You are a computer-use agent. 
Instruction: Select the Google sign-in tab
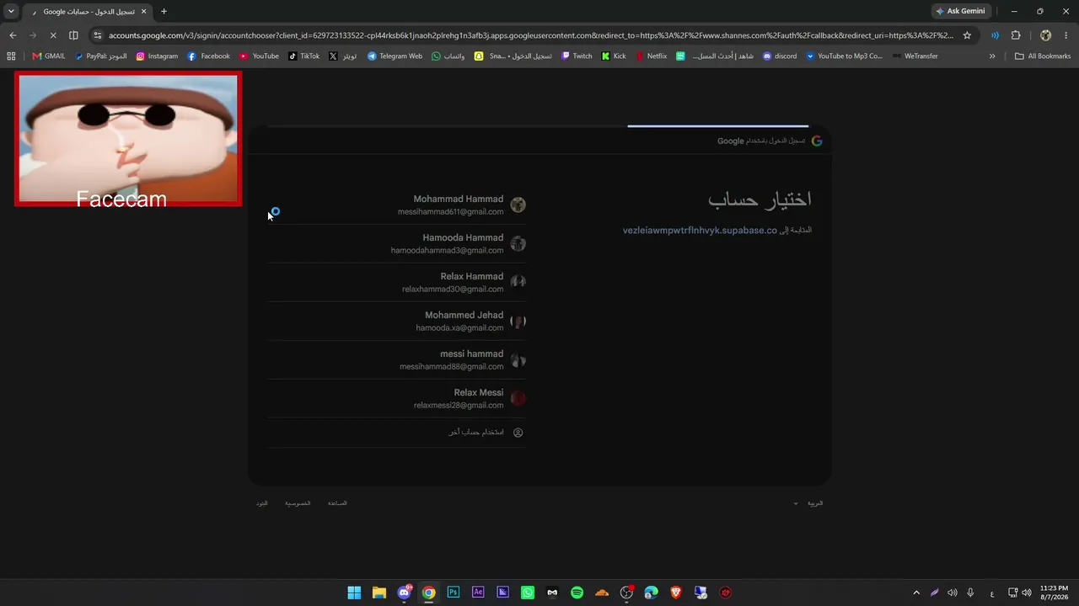coord(89,12)
